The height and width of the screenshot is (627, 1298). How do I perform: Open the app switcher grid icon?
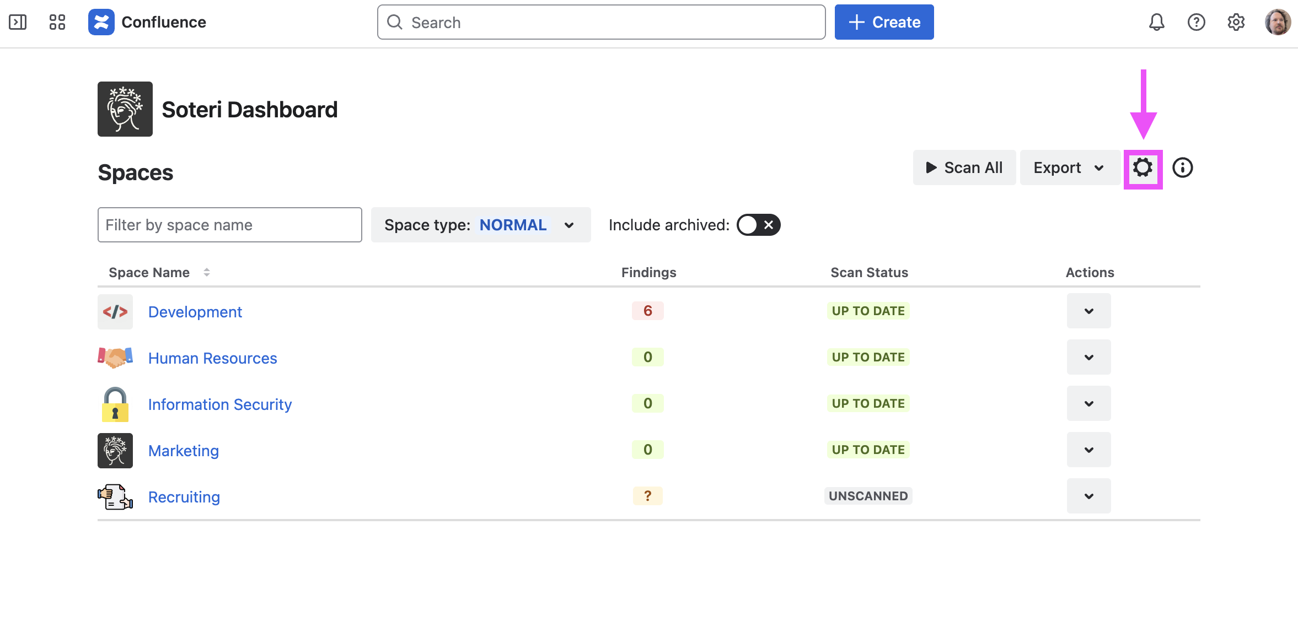[x=57, y=22]
